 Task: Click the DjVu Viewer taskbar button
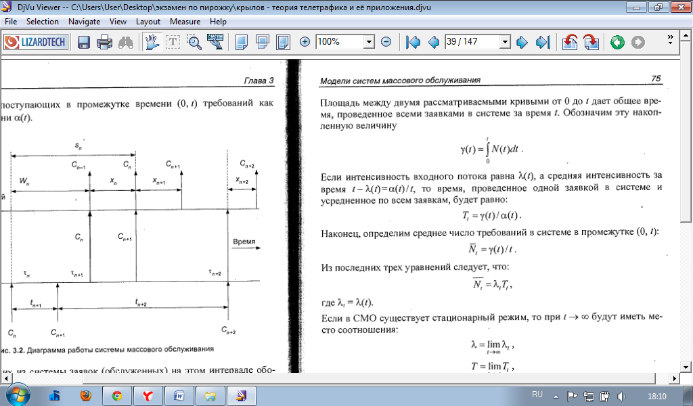(241, 396)
